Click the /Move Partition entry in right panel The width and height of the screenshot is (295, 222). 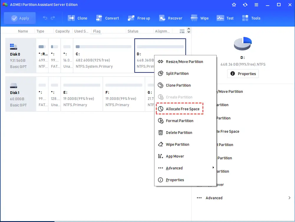click(x=230, y=92)
